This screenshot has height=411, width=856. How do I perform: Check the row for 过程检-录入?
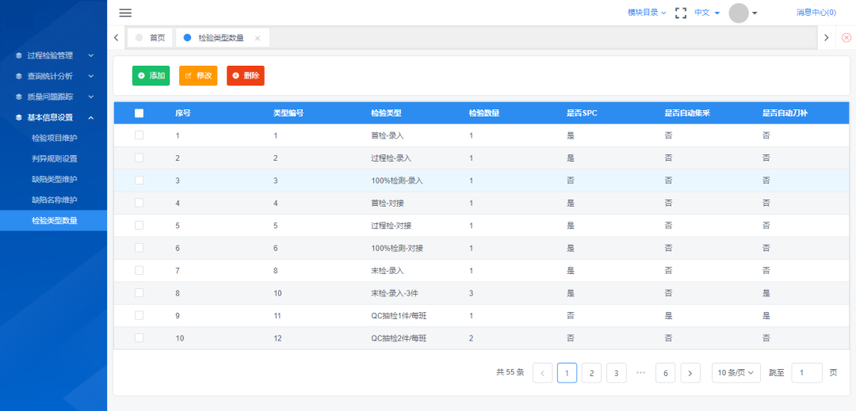139,158
